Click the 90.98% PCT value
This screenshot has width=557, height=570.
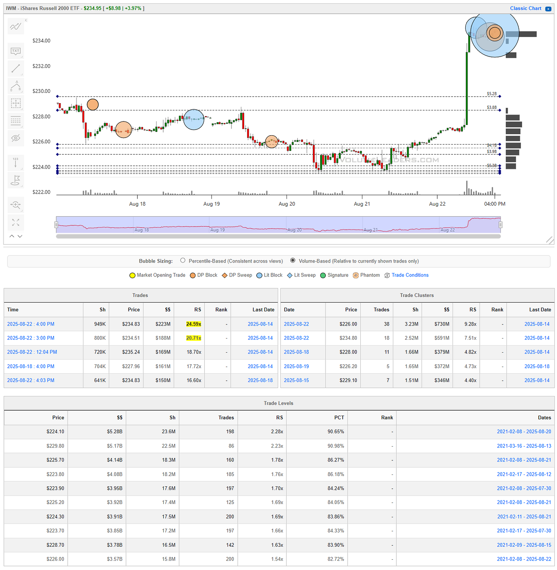[x=336, y=446]
